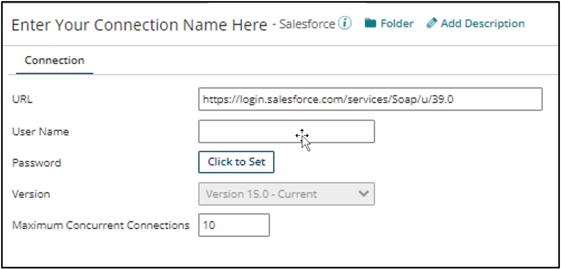561x269 pixels.
Task: Click the Password label
Action: click(x=37, y=163)
